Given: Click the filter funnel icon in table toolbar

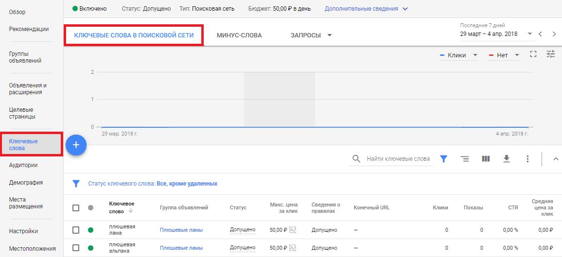Looking at the screenshot, I should coord(443,159).
